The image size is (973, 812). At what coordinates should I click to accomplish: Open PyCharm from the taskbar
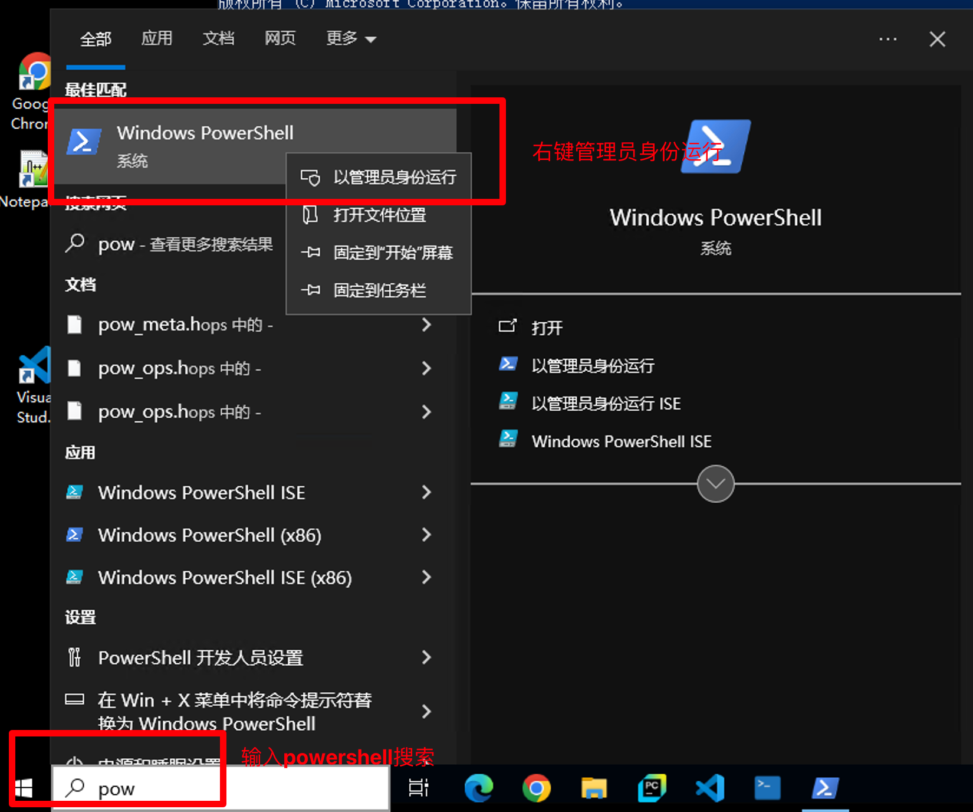point(652,788)
